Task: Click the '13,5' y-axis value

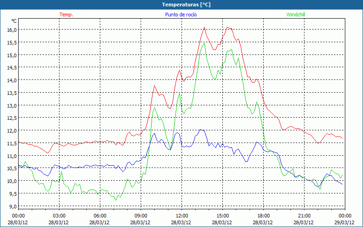Action: tap(12, 93)
